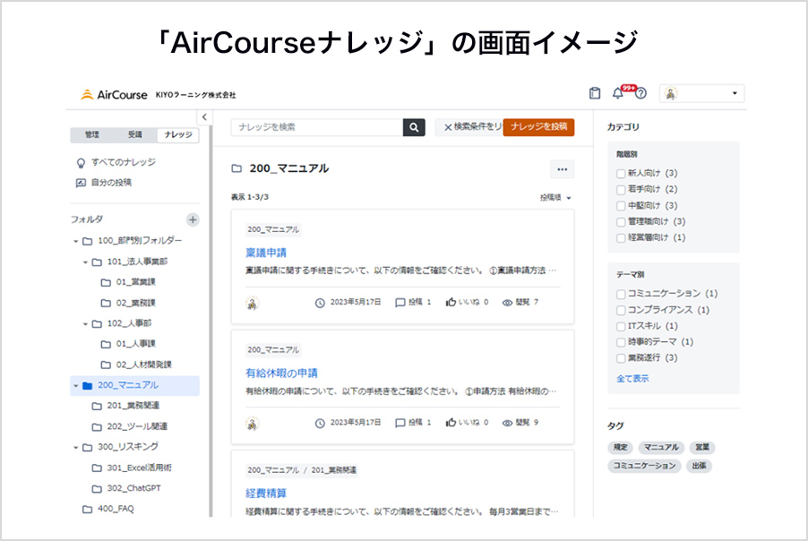Screen dimensions: 808x541
Task: Switch to the 管理 tab
Action: (x=92, y=134)
